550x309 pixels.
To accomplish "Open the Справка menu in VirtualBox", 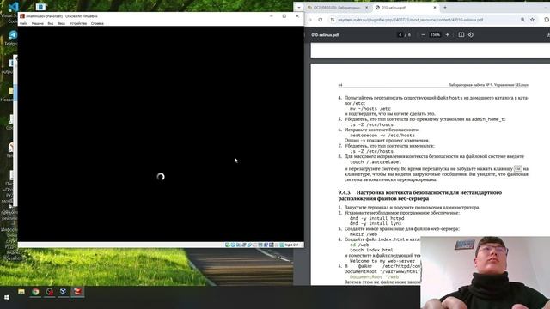I will (x=97, y=23).
